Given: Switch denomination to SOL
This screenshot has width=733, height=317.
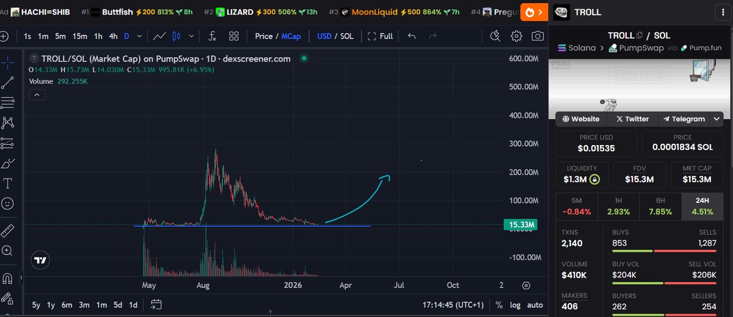Looking at the screenshot, I should pos(347,37).
